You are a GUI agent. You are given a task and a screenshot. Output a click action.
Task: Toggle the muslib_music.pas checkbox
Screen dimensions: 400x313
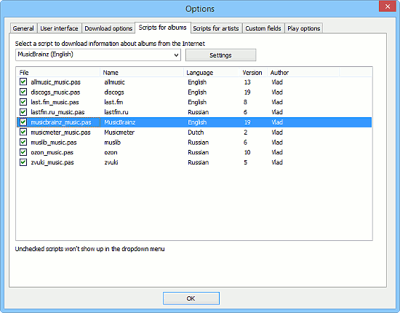[x=23, y=142]
